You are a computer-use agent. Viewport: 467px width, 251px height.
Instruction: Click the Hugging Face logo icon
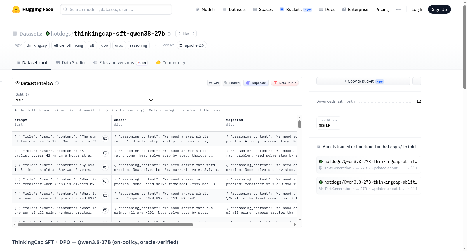coord(16,9)
